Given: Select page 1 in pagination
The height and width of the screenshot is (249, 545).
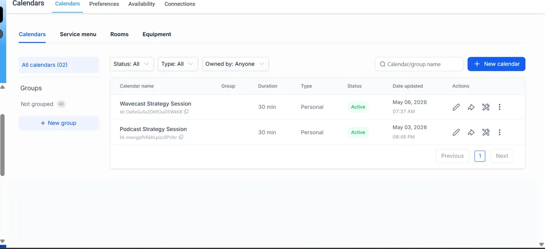Looking at the screenshot, I should coord(480,156).
